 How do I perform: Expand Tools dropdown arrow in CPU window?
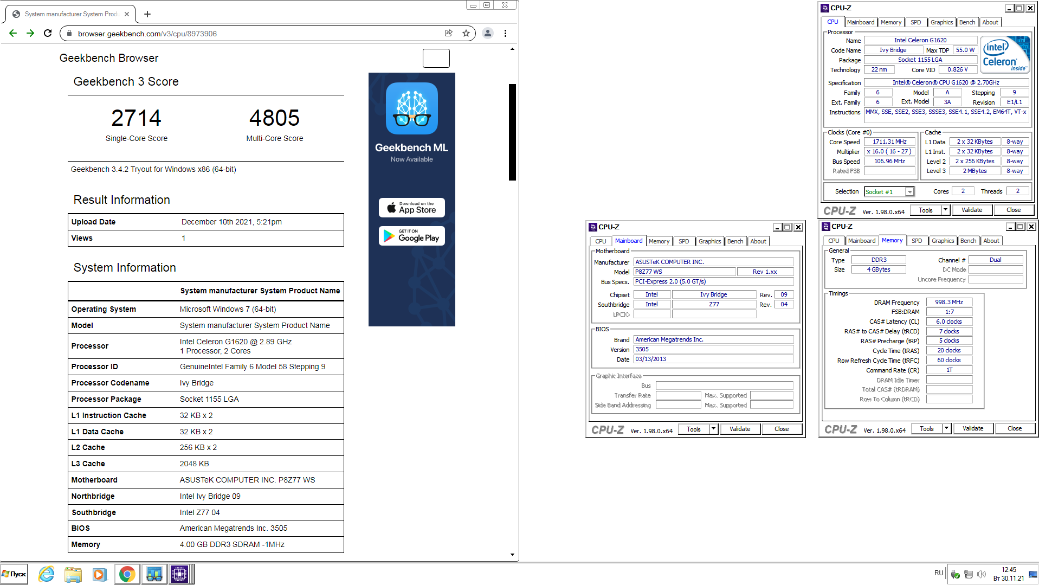(945, 210)
